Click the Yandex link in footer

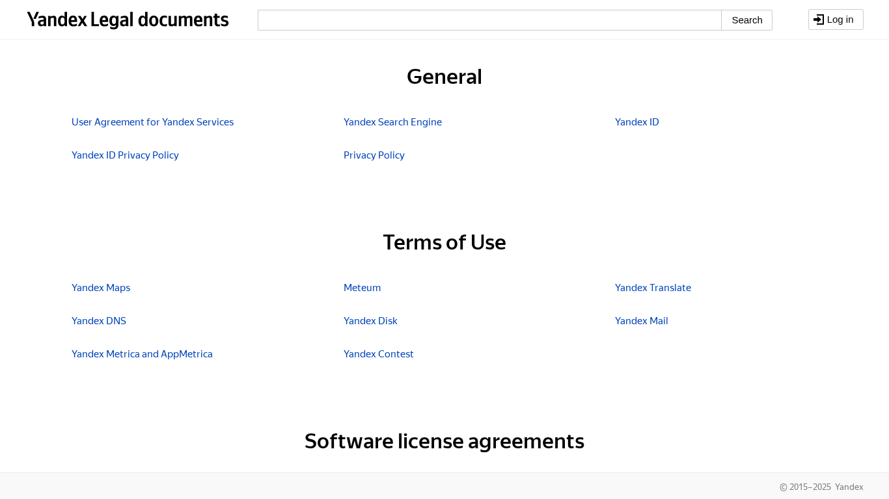(x=849, y=487)
